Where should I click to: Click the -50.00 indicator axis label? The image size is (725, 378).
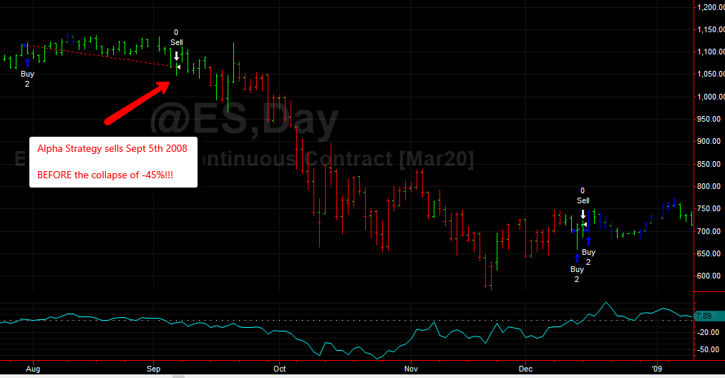click(x=709, y=350)
